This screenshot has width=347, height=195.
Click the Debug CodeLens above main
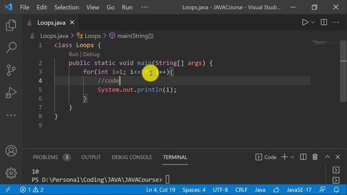(91, 54)
